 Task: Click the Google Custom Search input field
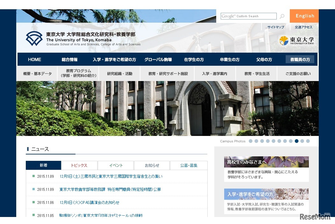click(248, 16)
